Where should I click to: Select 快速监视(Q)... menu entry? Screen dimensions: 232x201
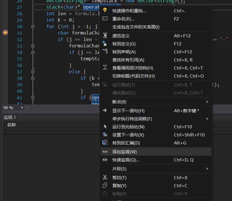pos(156,160)
